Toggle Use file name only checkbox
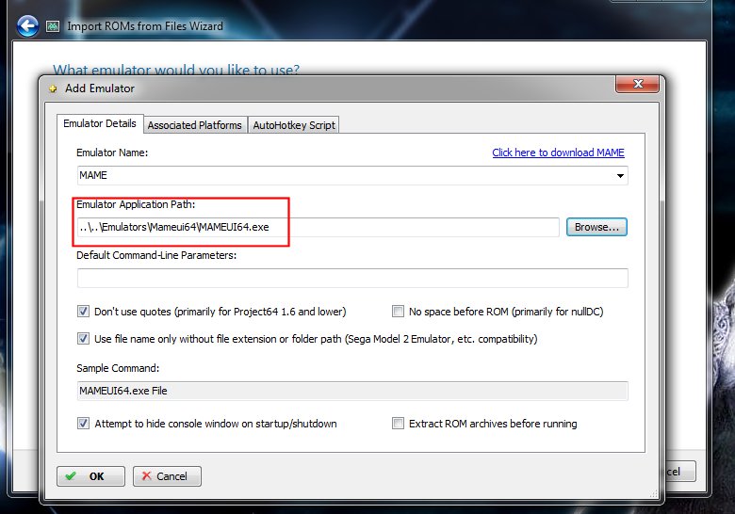735x514 pixels. tap(83, 339)
